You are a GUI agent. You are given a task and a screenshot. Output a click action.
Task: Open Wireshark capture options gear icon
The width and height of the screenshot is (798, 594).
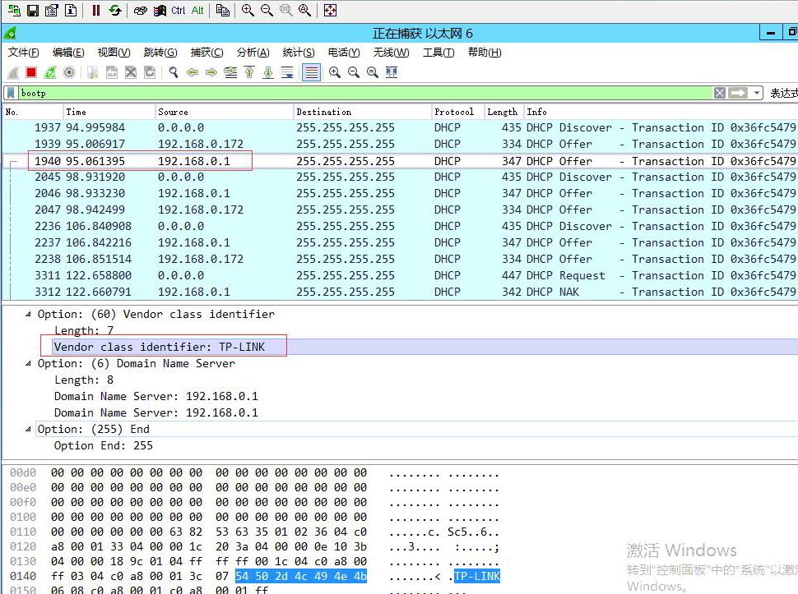(69, 72)
